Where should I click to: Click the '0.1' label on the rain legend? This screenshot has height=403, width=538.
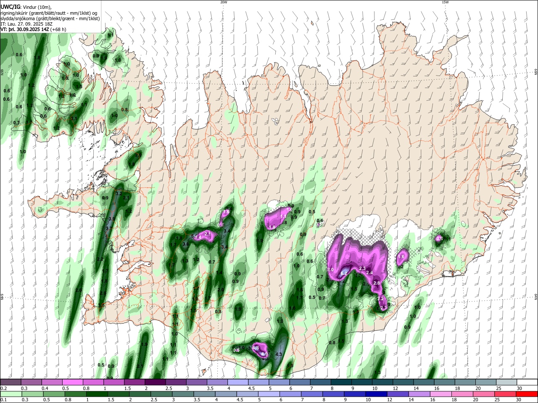(3, 400)
